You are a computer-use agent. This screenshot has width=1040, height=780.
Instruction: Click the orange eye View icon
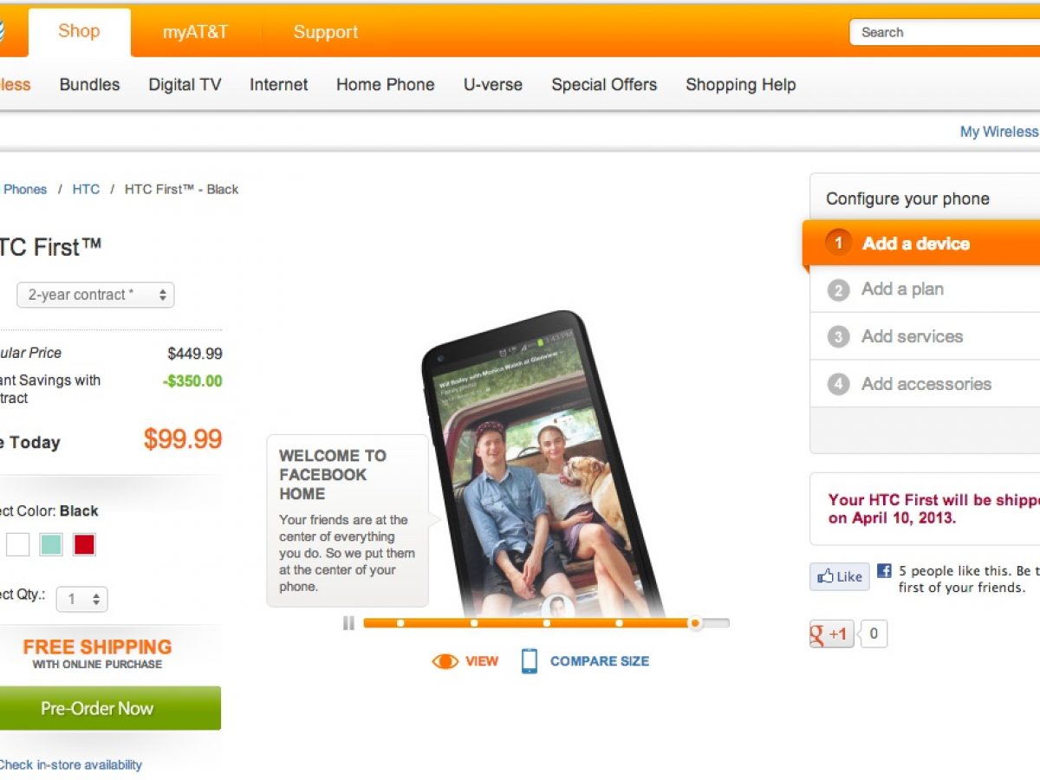coord(445,661)
